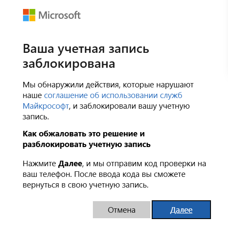Click the line ваш телефон. После ввода кода
Screen dimensions: 228x228
pyautogui.click(x=104, y=174)
